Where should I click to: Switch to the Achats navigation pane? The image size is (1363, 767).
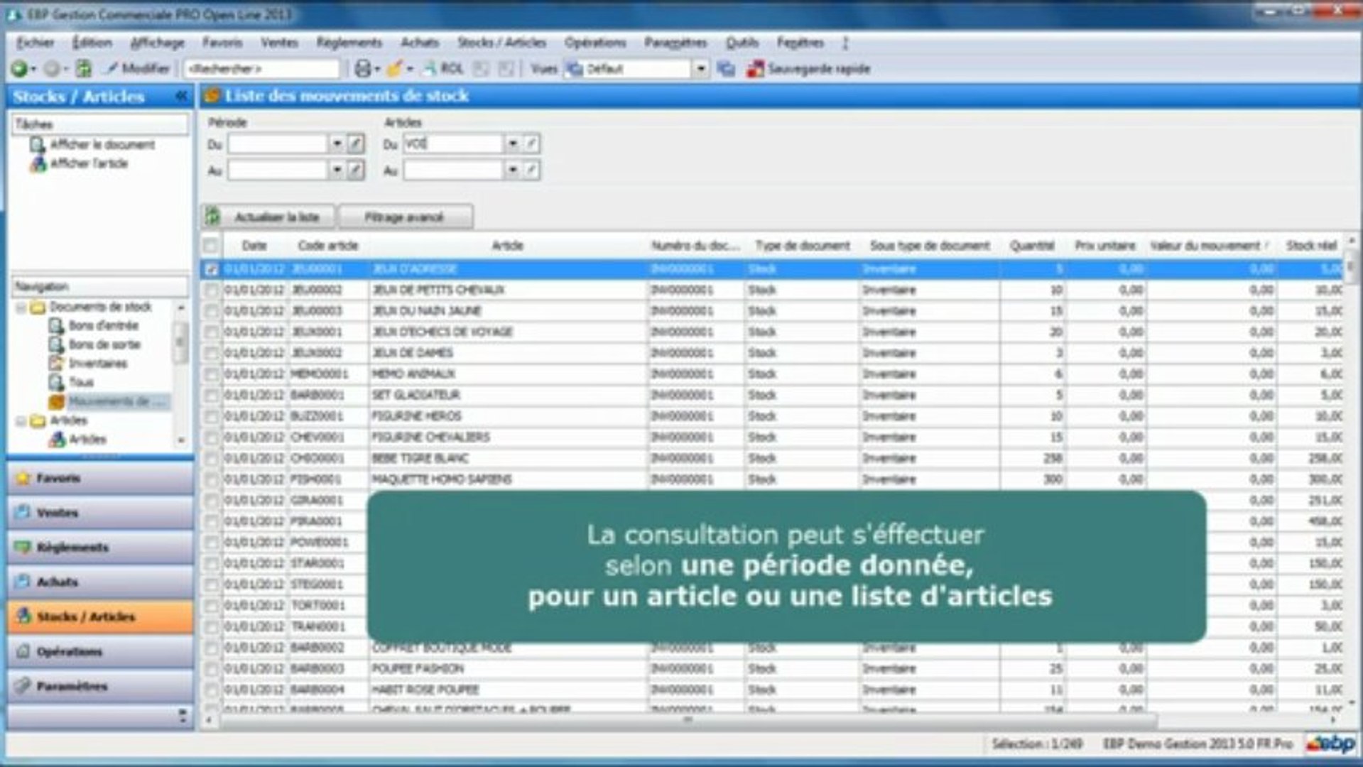tap(99, 582)
